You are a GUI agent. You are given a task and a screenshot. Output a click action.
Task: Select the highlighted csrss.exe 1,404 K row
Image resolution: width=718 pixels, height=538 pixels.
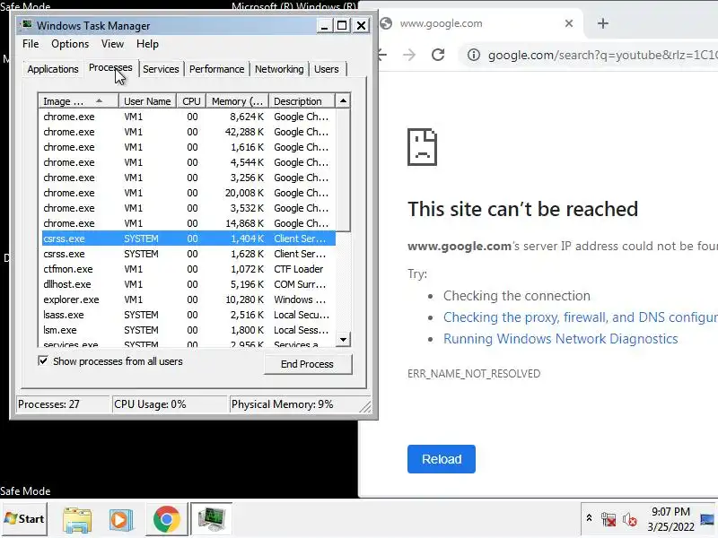click(x=188, y=239)
